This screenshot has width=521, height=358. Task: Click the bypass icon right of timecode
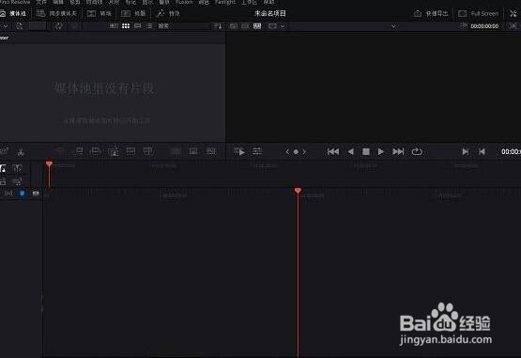click(513, 26)
